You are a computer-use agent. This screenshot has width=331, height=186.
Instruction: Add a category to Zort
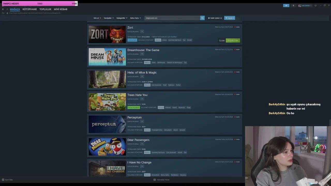pos(142,32)
